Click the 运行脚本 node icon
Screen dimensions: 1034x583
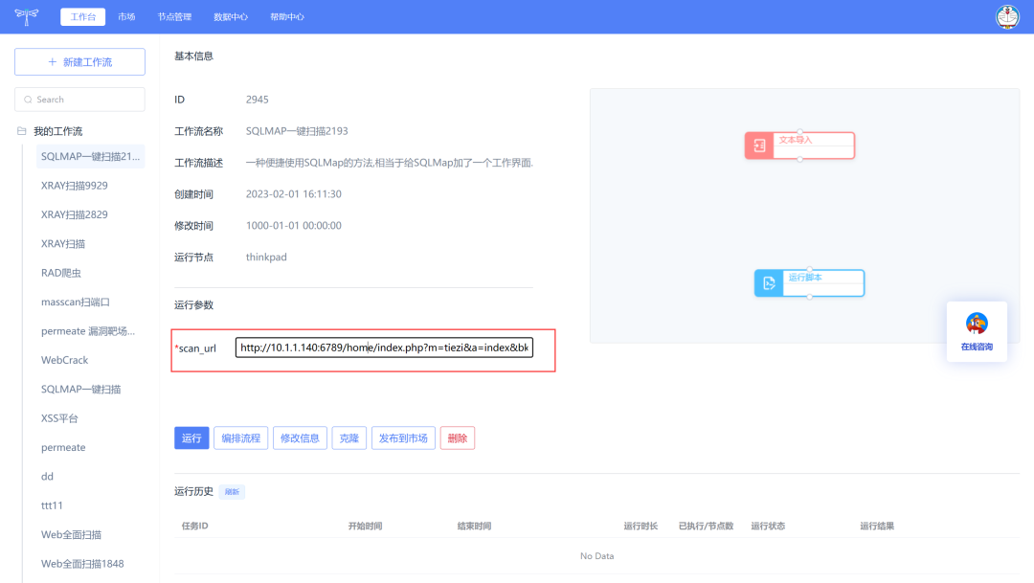[768, 283]
